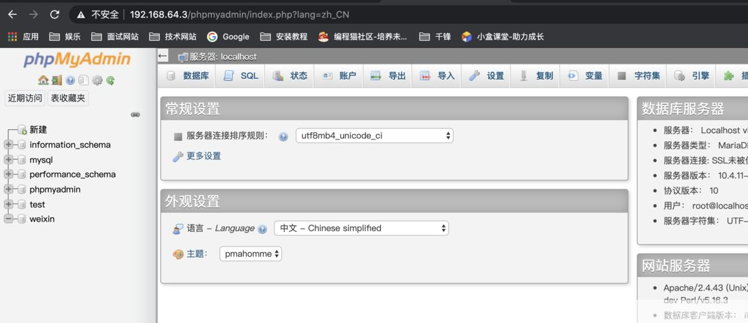748x323 pixels.
Task: Click database icon next to mysql
Action: (22, 160)
